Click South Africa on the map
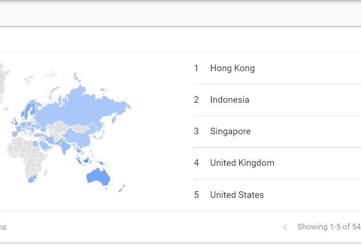 tap(32, 179)
